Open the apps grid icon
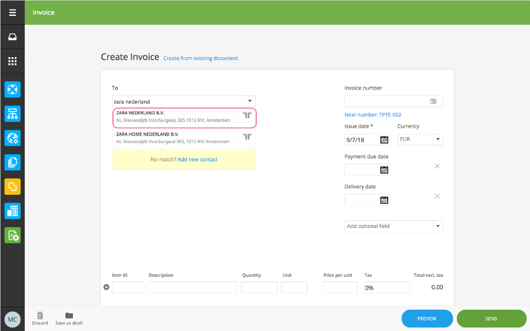Image resolution: width=530 pixels, height=331 pixels. [12, 61]
